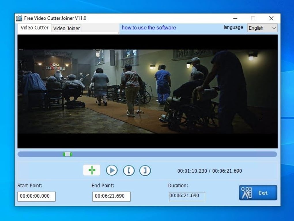Switch to the Video Cutter tab
The image size is (294, 221).
pyautogui.click(x=34, y=28)
